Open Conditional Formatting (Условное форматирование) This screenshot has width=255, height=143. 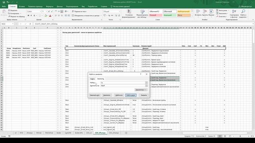(129, 14)
